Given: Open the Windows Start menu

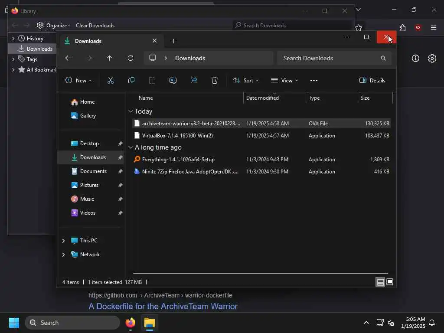Looking at the screenshot, I should pos(14,323).
